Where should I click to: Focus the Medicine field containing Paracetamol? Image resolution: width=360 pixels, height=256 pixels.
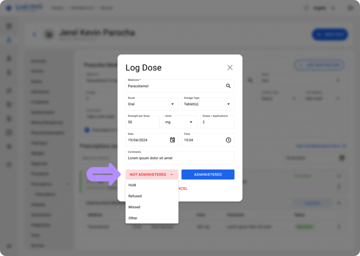pyautogui.click(x=174, y=86)
